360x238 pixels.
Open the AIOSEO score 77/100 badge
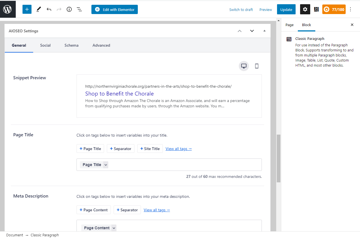(x=334, y=9)
